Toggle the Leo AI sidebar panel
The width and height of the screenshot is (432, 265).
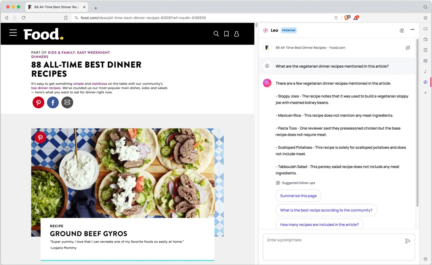tap(426, 82)
